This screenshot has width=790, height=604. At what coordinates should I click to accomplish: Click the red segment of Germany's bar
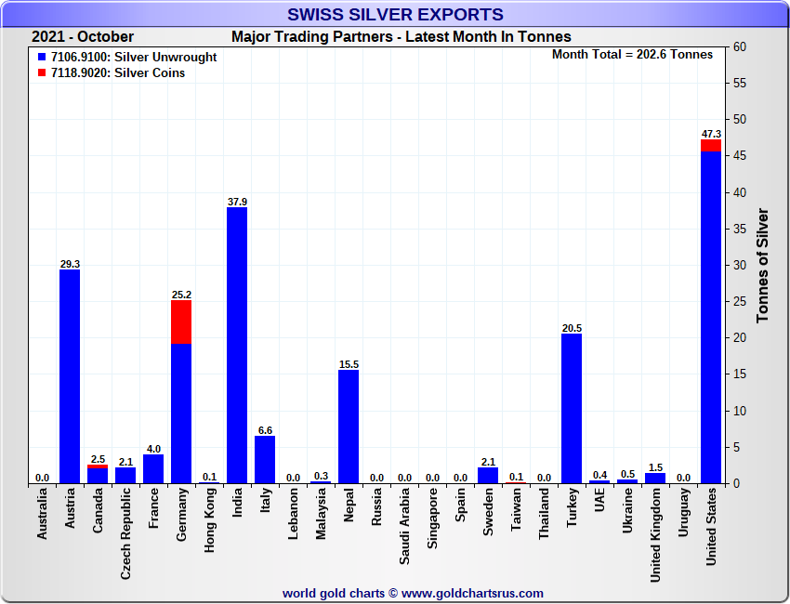pos(181,322)
